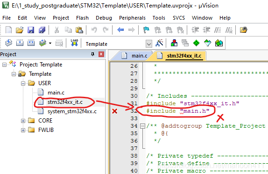The width and height of the screenshot is (268, 174).
Task: Open the Template target dropdown
Action: click(149, 44)
